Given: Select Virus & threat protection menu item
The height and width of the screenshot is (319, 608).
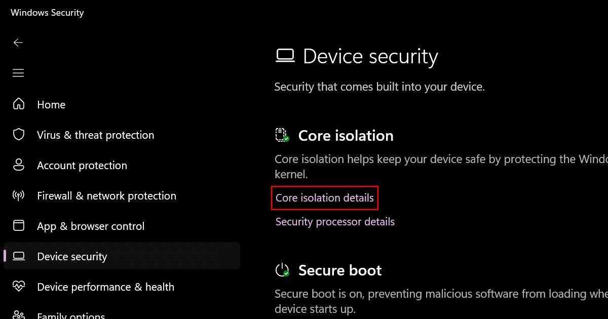Looking at the screenshot, I should [95, 135].
